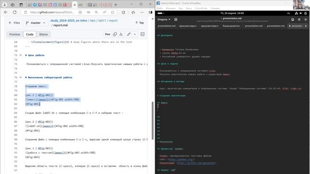
Task: Open the Открыть dropdown in text editor
Action: [x=164, y=19]
